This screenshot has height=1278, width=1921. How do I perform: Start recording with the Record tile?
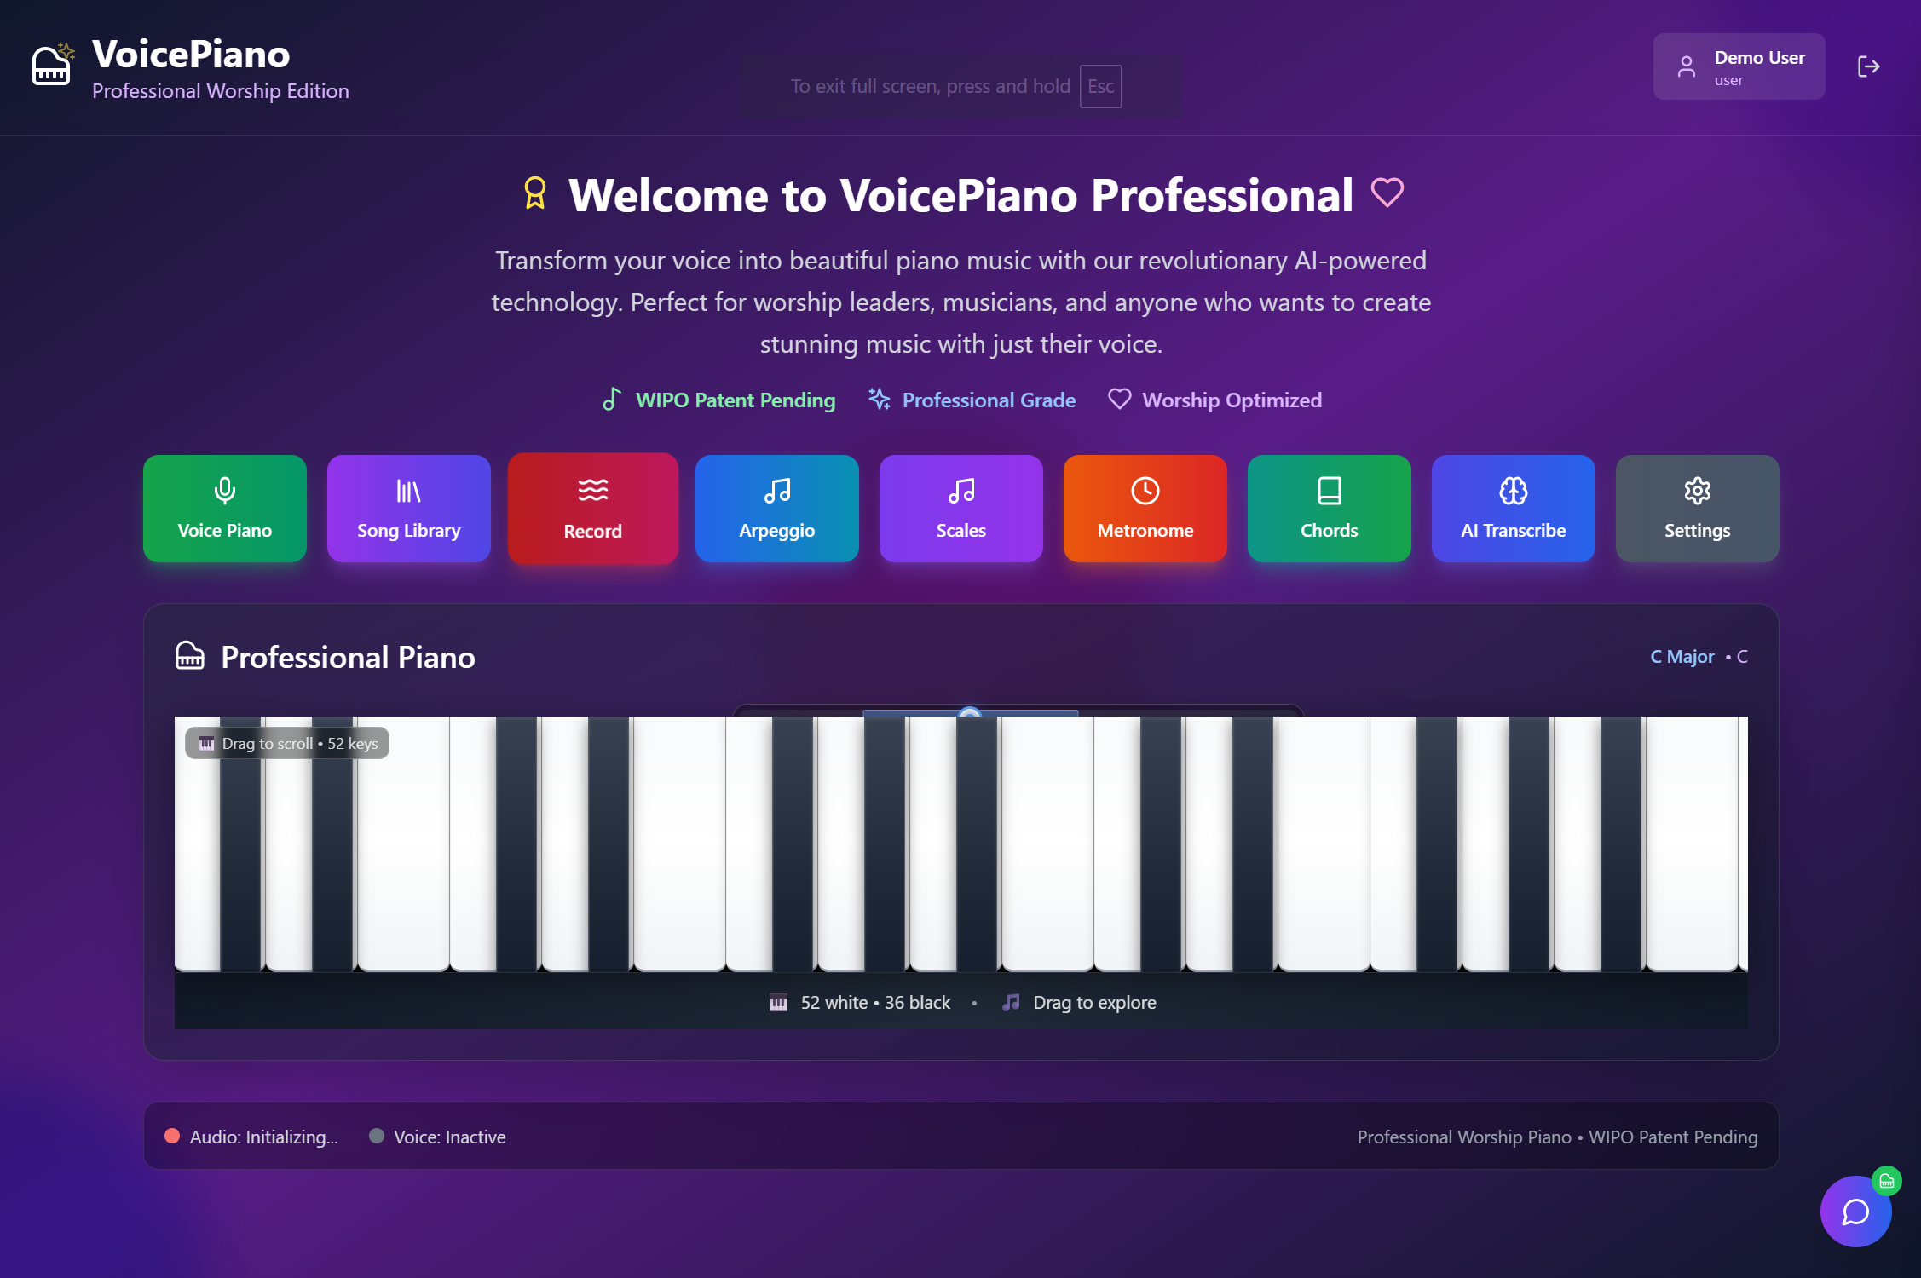point(593,509)
